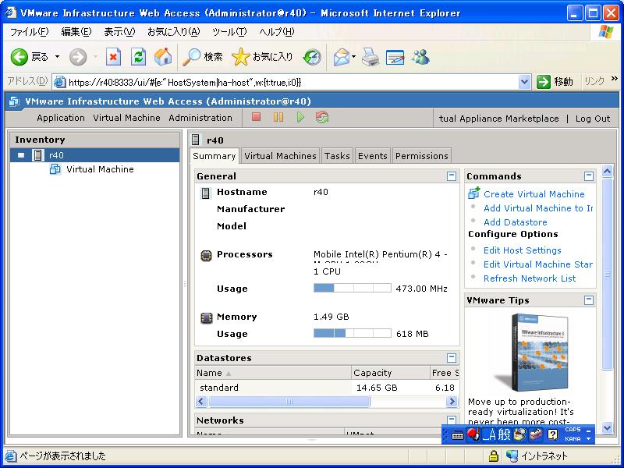Collapse the General panel
This screenshot has width=624, height=468.
pyautogui.click(x=452, y=176)
